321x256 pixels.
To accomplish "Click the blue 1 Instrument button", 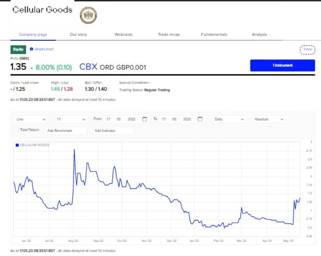I will 282,65.
